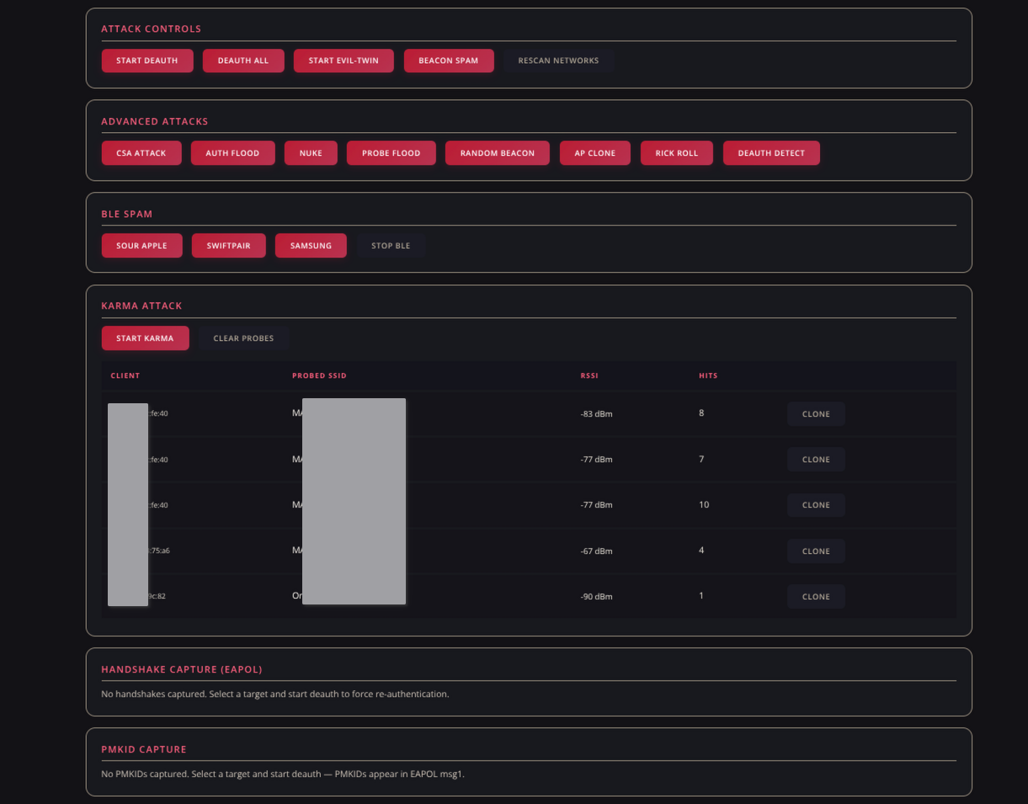Launch the Evil-Twin attack
The height and width of the screenshot is (804, 1028).
tap(344, 60)
